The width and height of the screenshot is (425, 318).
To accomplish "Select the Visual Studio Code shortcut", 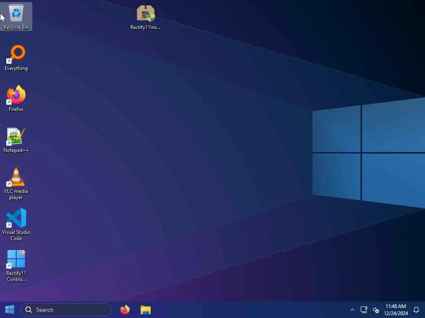I will [16, 224].
